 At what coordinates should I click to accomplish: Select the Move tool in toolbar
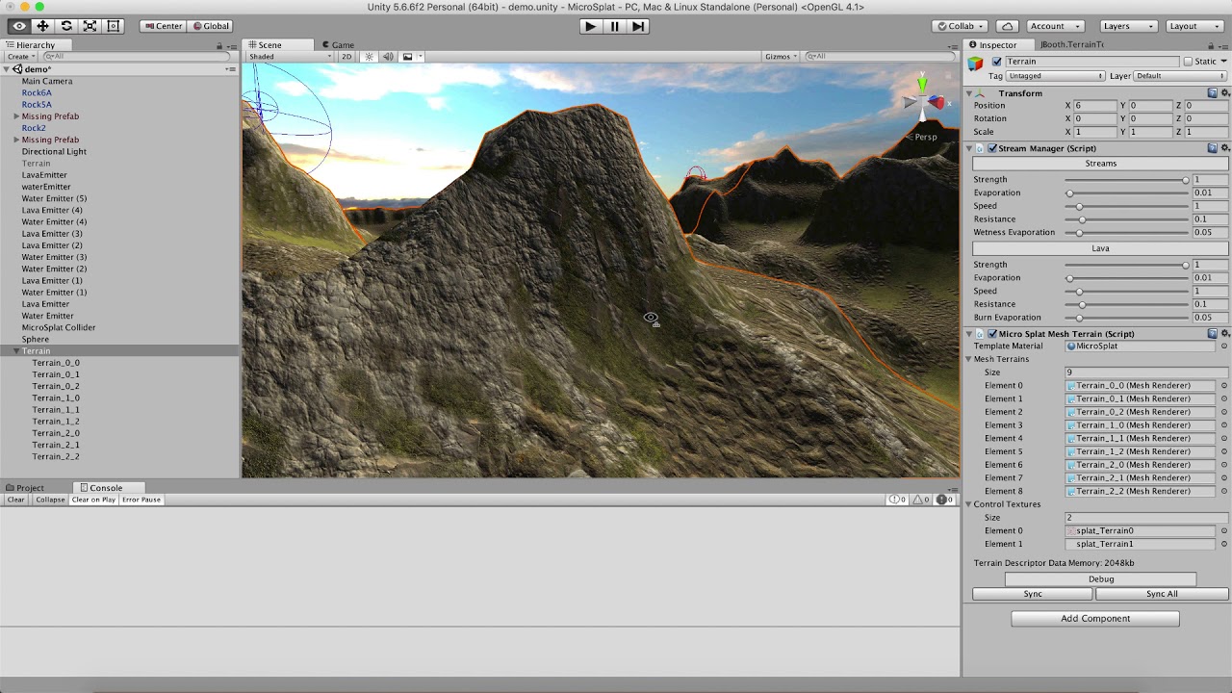42,26
